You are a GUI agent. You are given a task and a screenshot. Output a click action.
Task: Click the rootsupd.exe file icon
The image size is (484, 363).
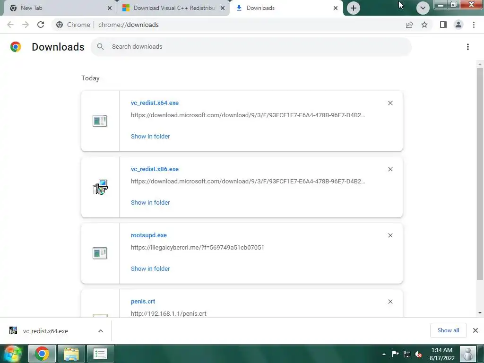click(100, 253)
